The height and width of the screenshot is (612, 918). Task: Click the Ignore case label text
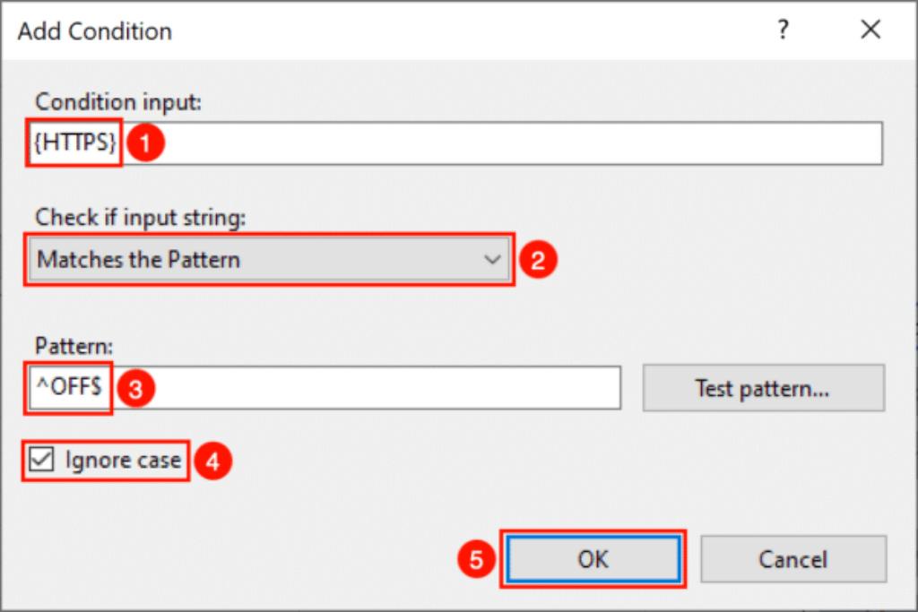pos(123,461)
